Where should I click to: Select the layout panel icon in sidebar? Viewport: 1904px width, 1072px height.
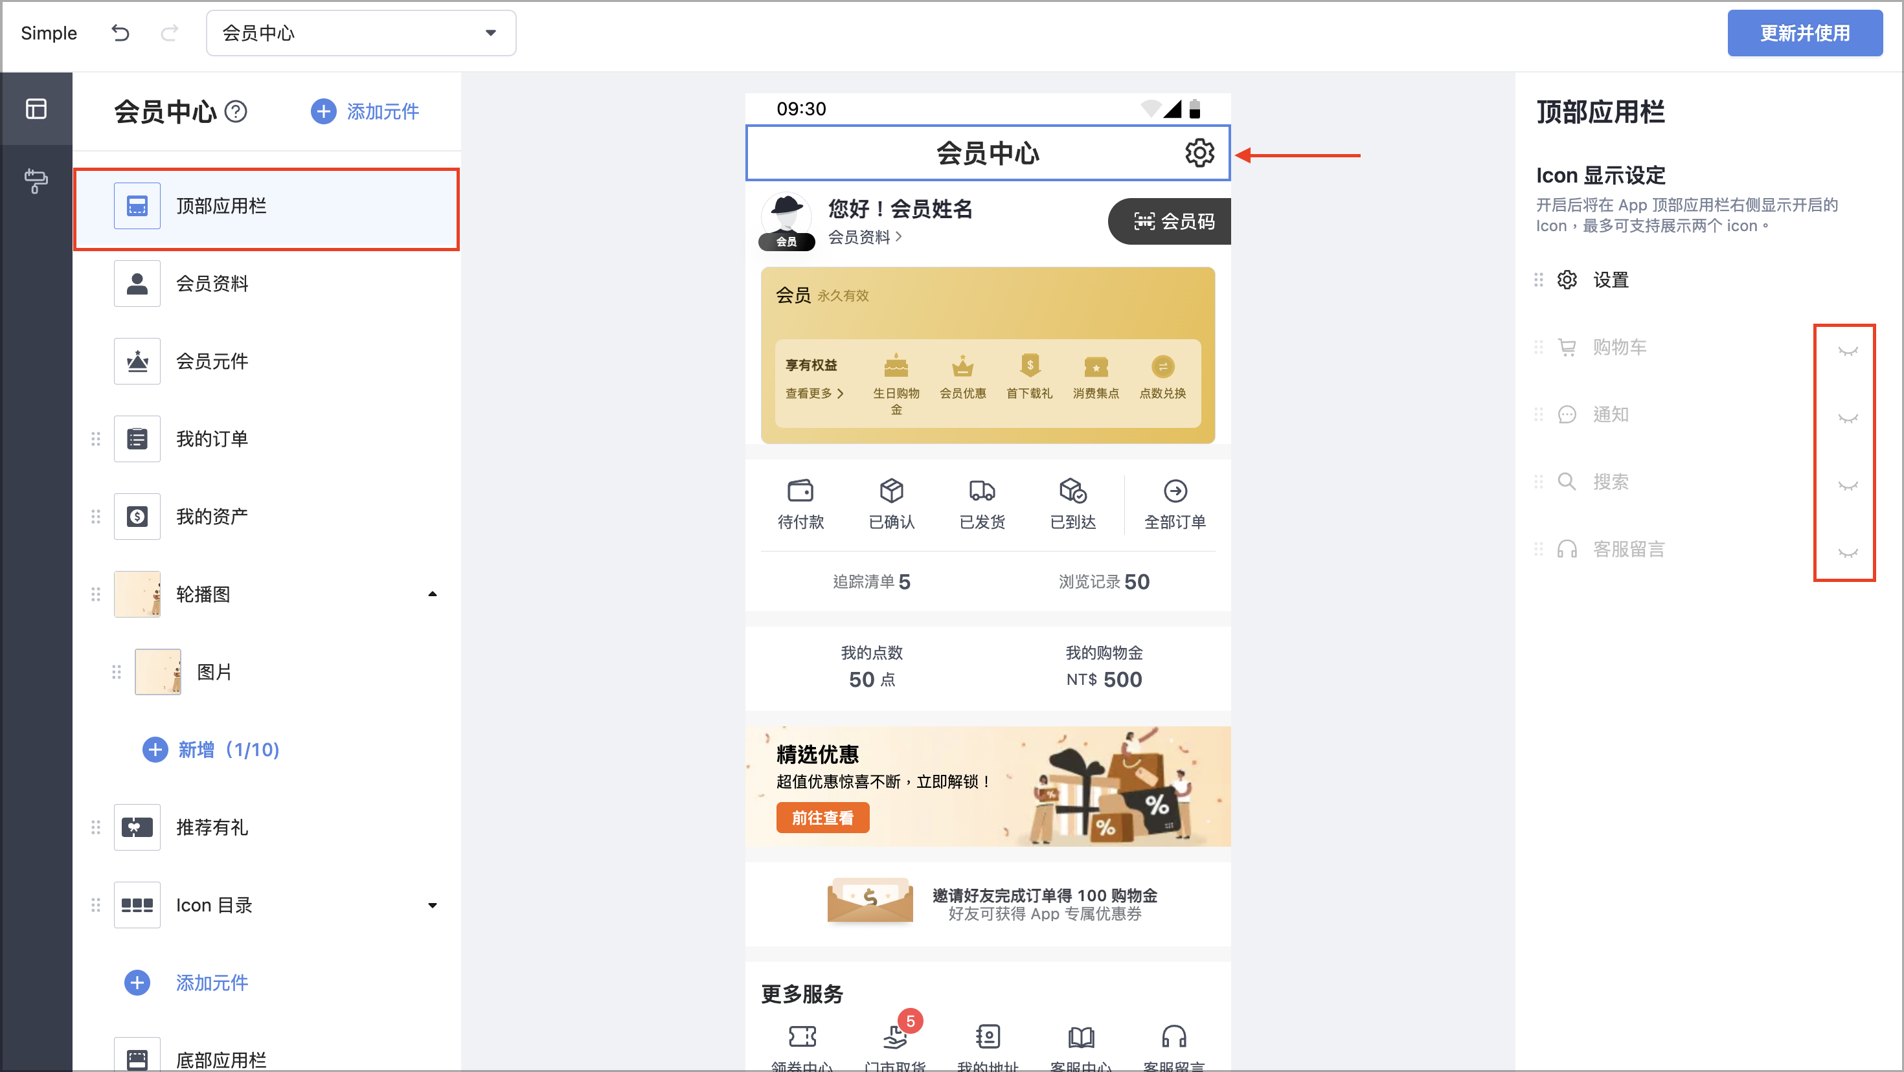(36, 109)
